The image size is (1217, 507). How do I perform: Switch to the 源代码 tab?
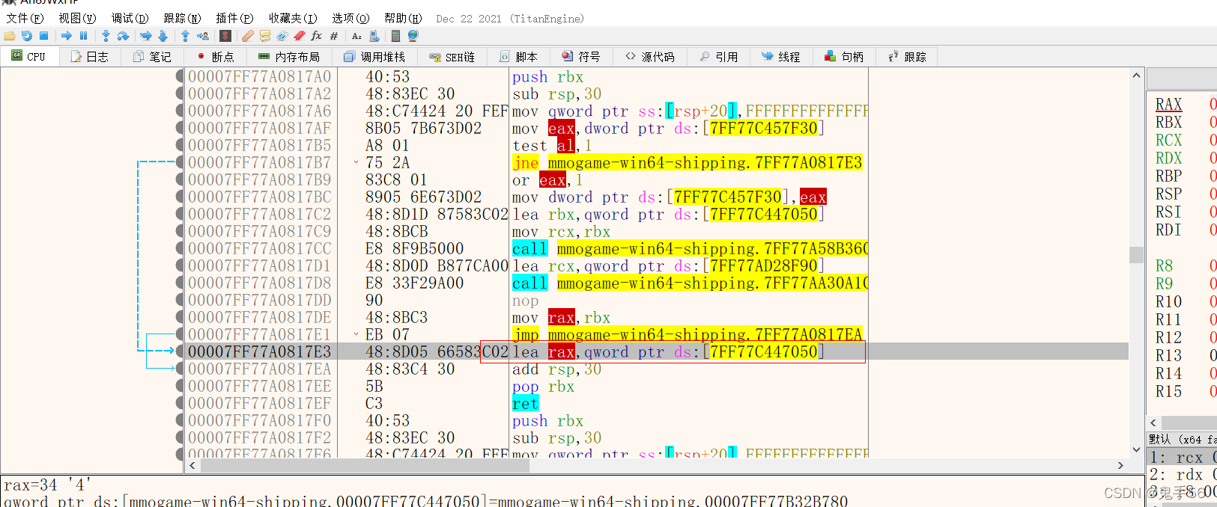click(x=650, y=56)
